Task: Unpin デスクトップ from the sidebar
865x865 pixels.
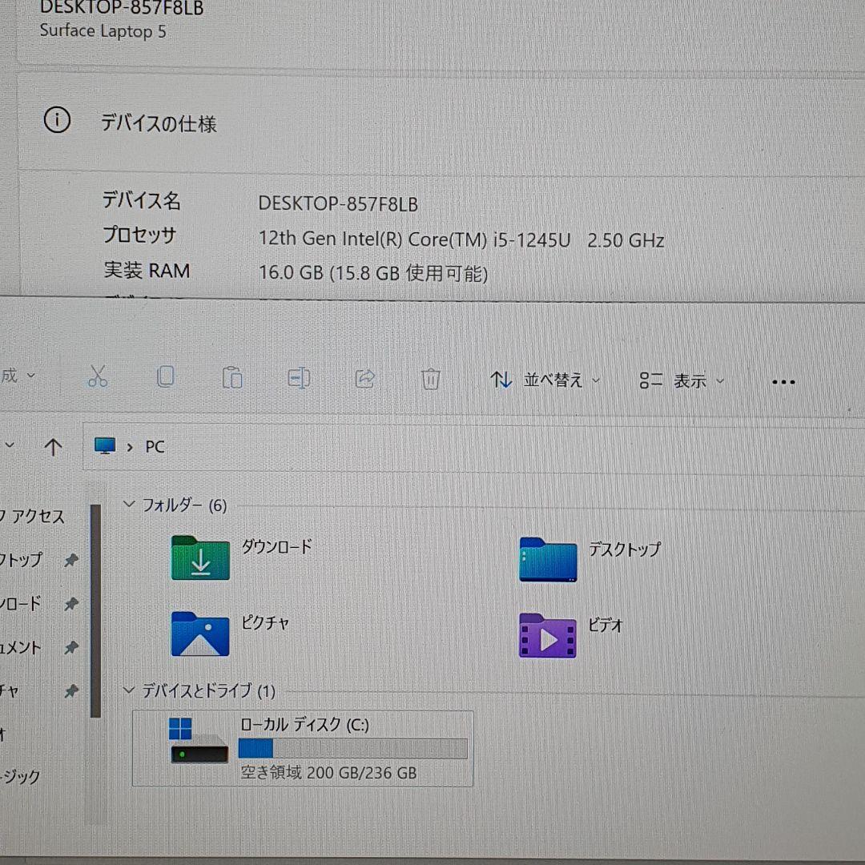Action: click(70, 559)
